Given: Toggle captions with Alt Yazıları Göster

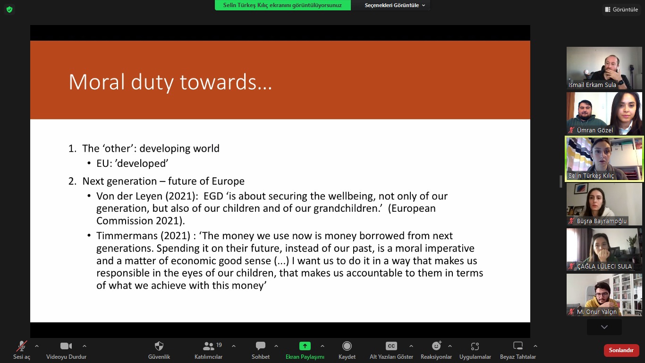Looking at the screenshot, I should coord(391,346).
